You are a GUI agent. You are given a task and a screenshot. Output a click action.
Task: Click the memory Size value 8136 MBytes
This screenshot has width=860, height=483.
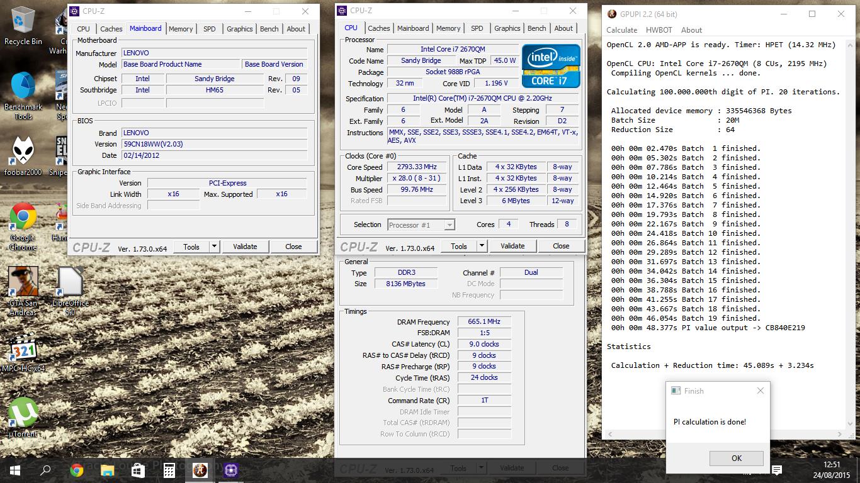pyautogui.click(x=407, y=284)
